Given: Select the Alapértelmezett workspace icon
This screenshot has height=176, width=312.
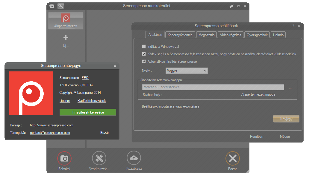Looking at the screenshot, I should 66,20.
